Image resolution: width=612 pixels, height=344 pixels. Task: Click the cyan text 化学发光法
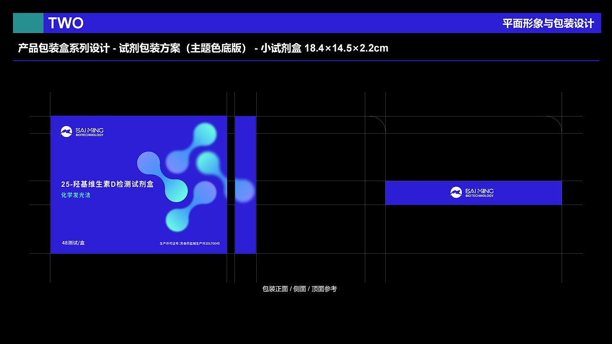tap(76, 195)
